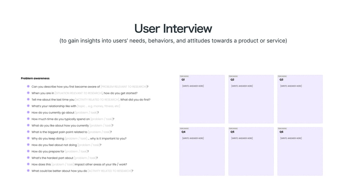This screenshot has height=195, width=347.
Task: Click the small tag label above Q2
Action: pyautogui.click(x=233, y=76)
